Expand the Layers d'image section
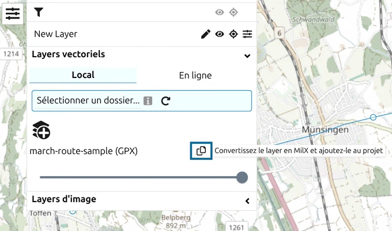 247,201
